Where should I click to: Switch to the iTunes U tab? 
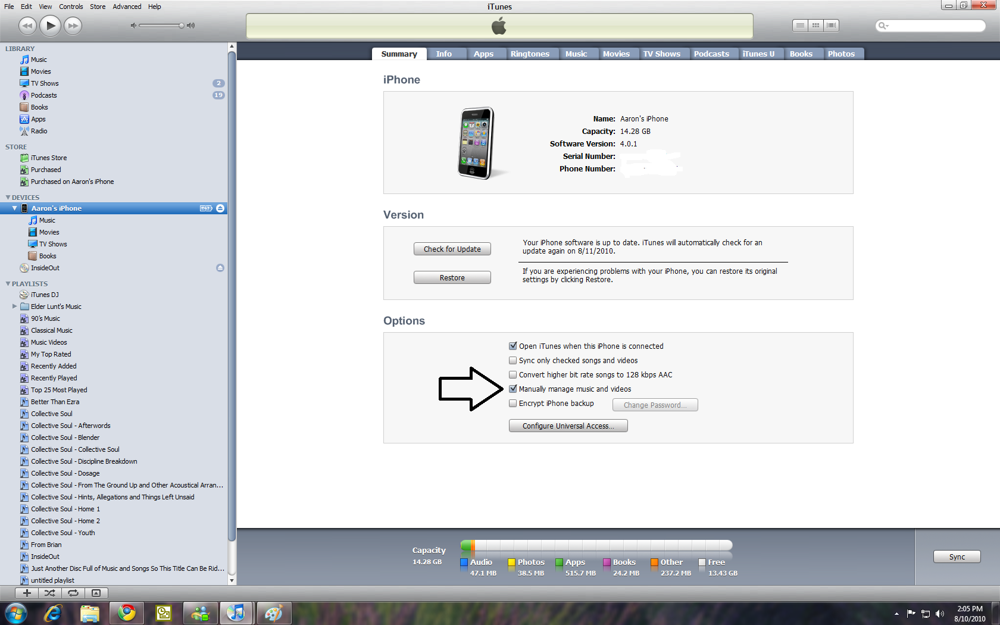pos(758,54)
